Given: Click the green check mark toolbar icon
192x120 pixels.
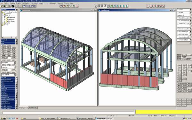Looking at the screenshot, I should tap(108, 6).
